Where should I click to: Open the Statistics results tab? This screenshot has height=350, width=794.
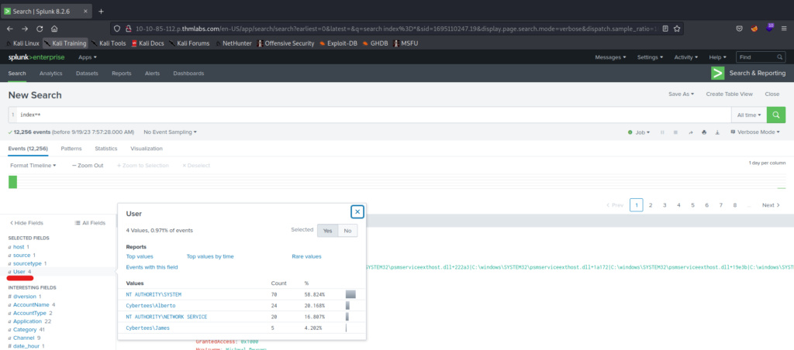pos(105,149)
